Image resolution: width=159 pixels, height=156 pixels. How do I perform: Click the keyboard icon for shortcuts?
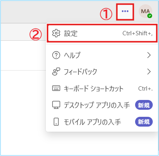pos(56,88)
